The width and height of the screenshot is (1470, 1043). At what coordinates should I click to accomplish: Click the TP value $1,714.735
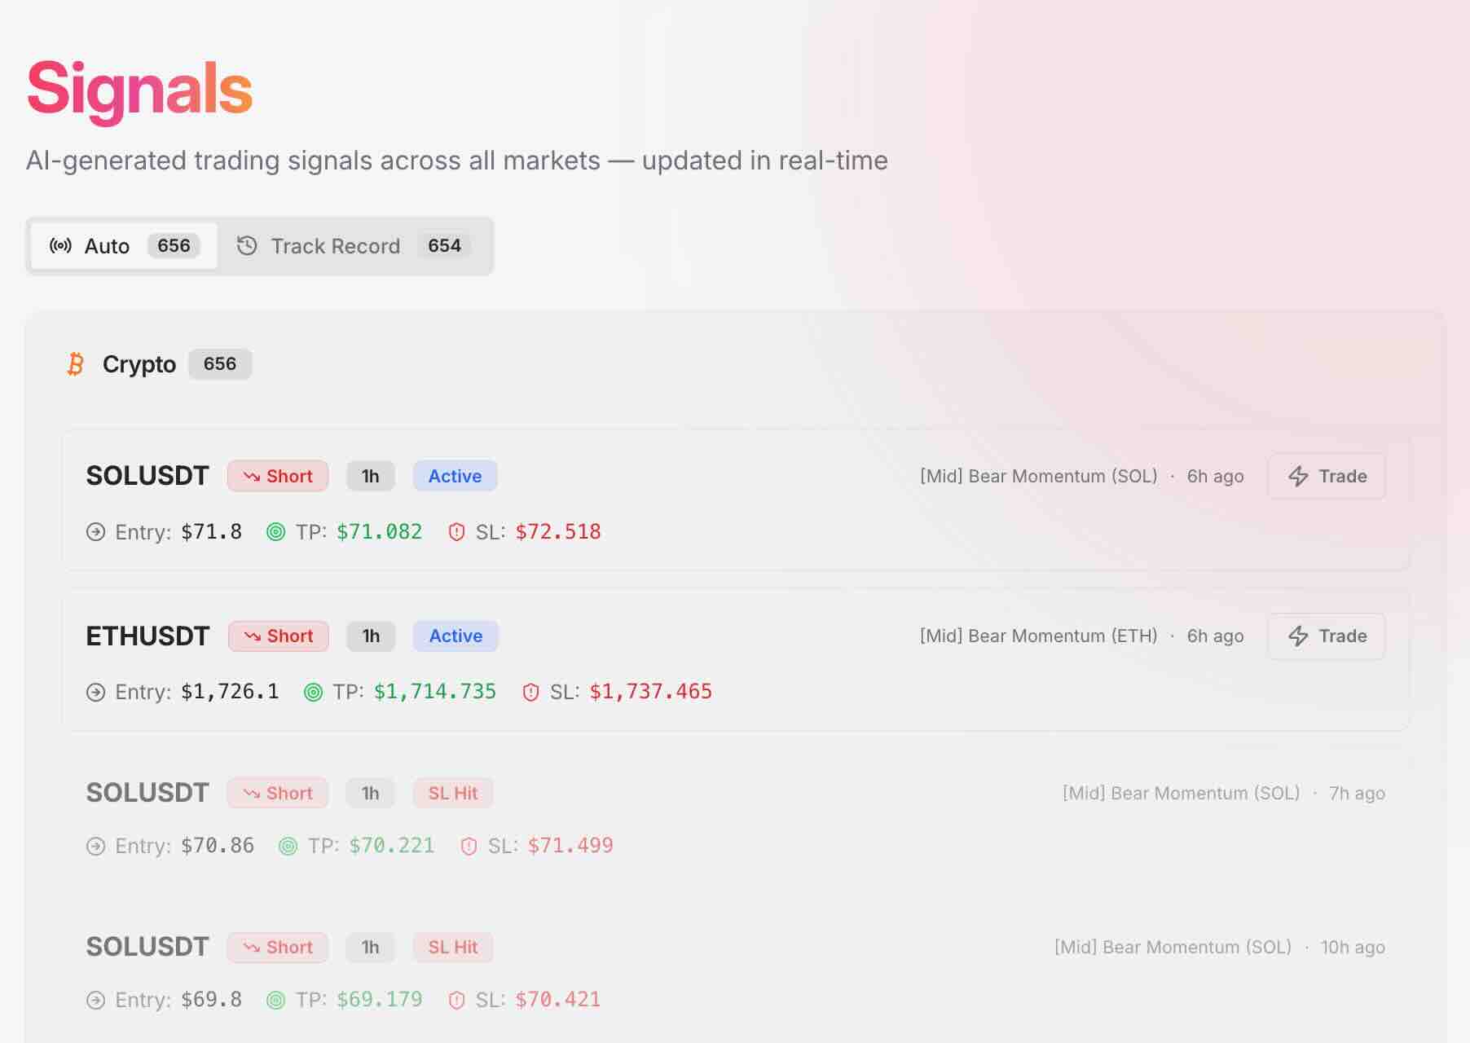tap(435, 693)
